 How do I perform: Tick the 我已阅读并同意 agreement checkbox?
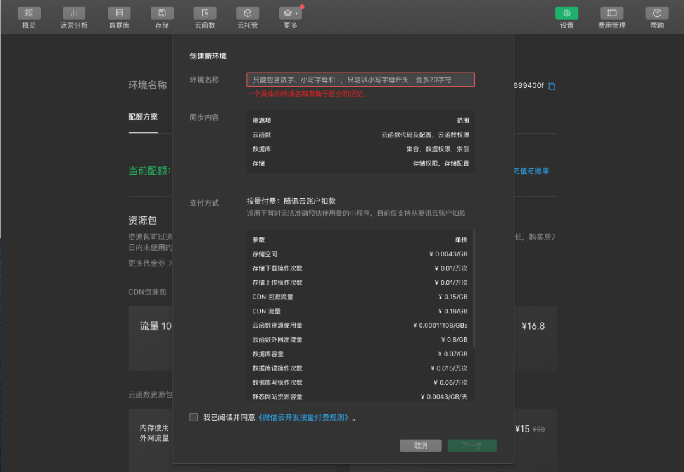194,418
